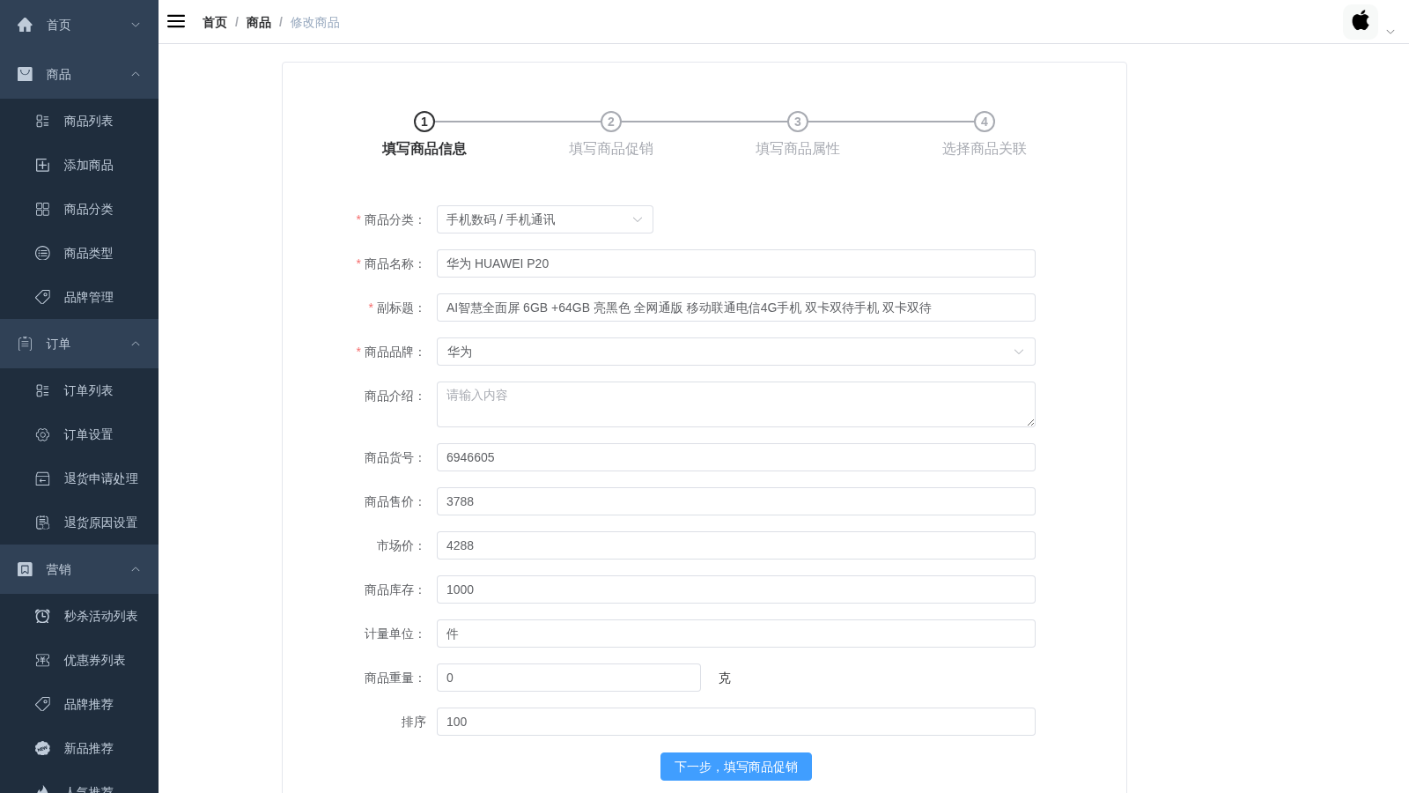This screenshot has width=1409, height=793.
Task: Click the 副标题 input field
Action: 736,308
